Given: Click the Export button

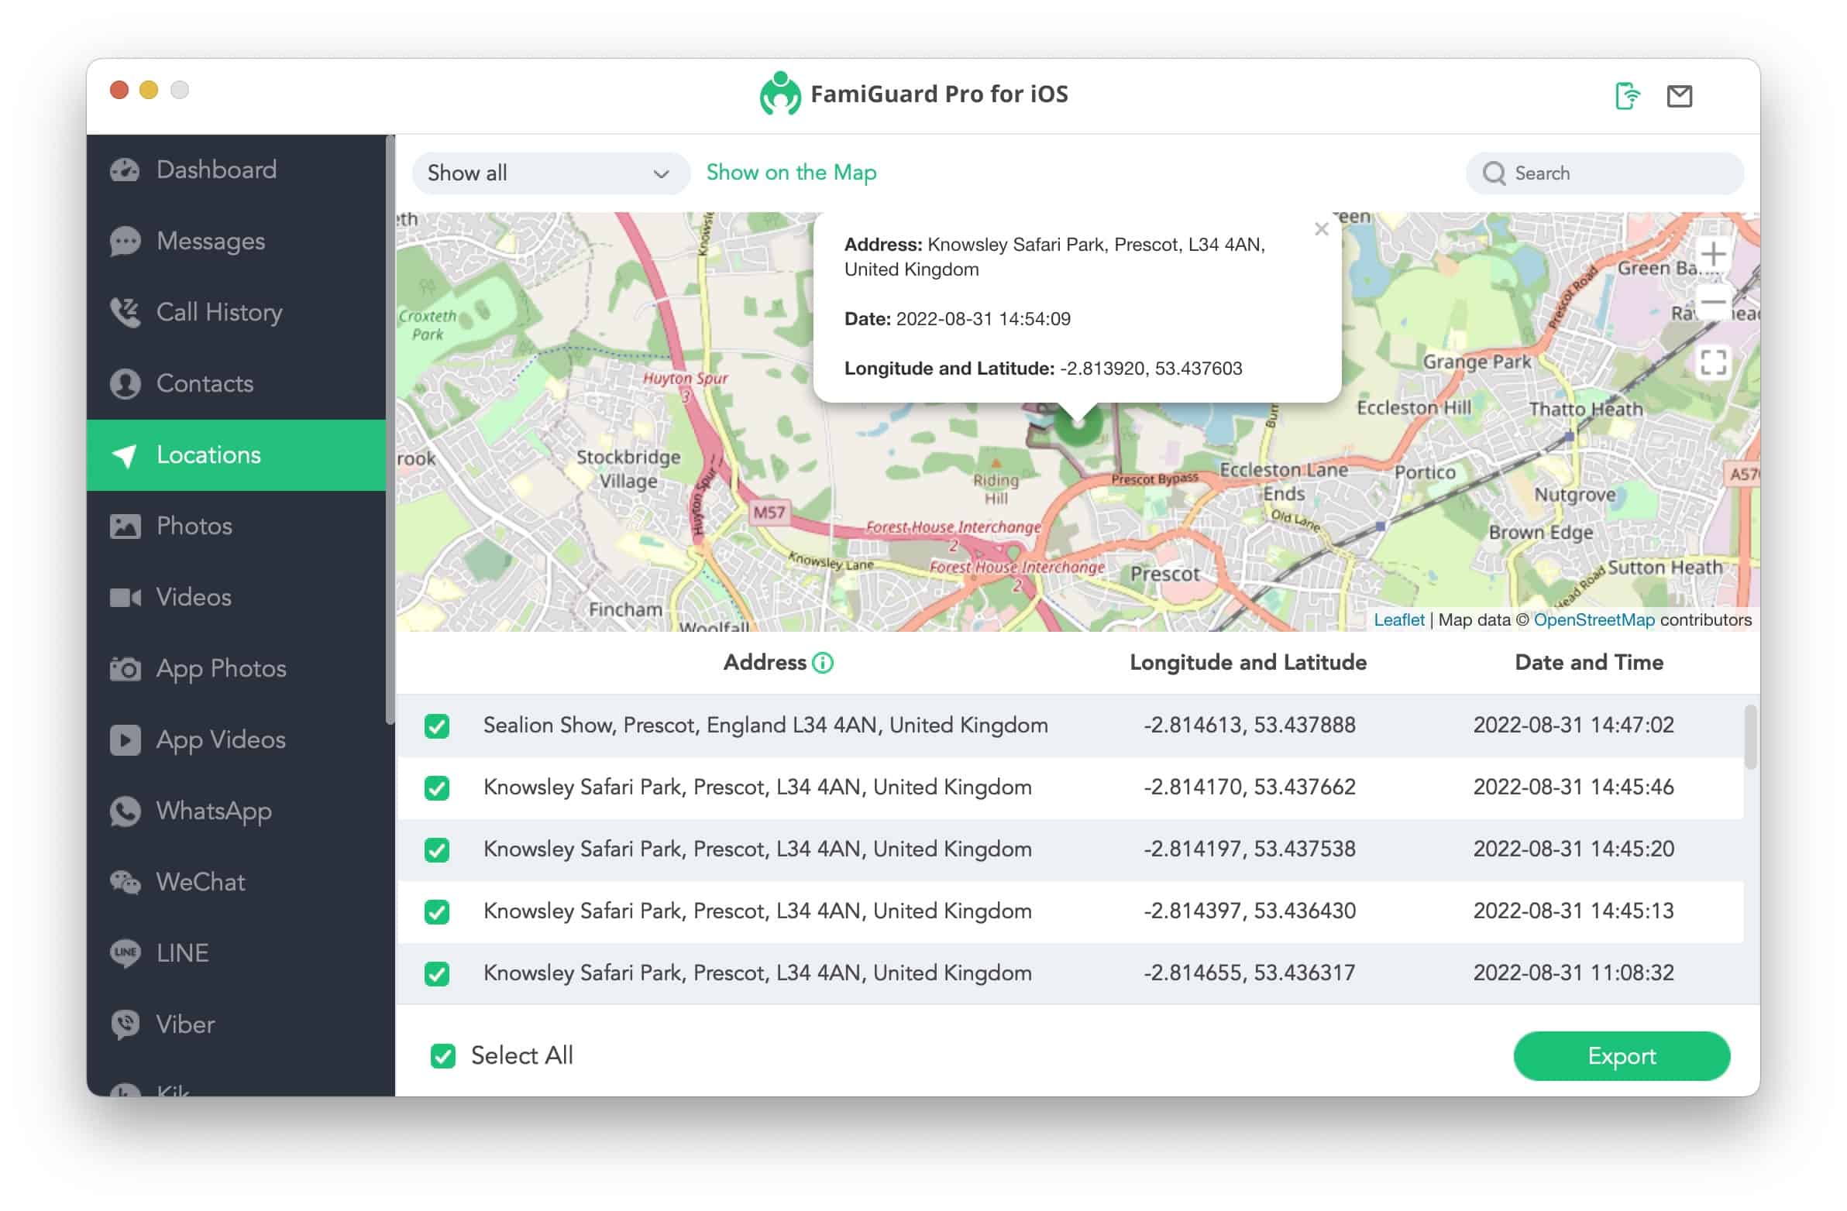Looking at the screenshot, I should [1622, 1057].
